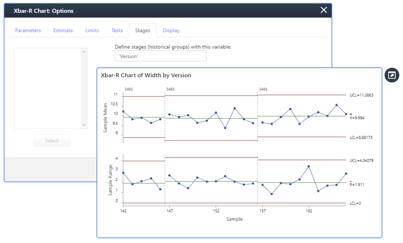Click the currently active Stages tab
The image size is (403, 243).
[143, 31]
